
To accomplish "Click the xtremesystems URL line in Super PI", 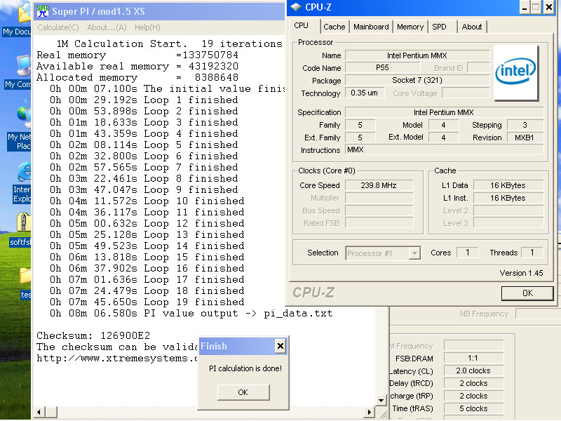I will [117, 359].
